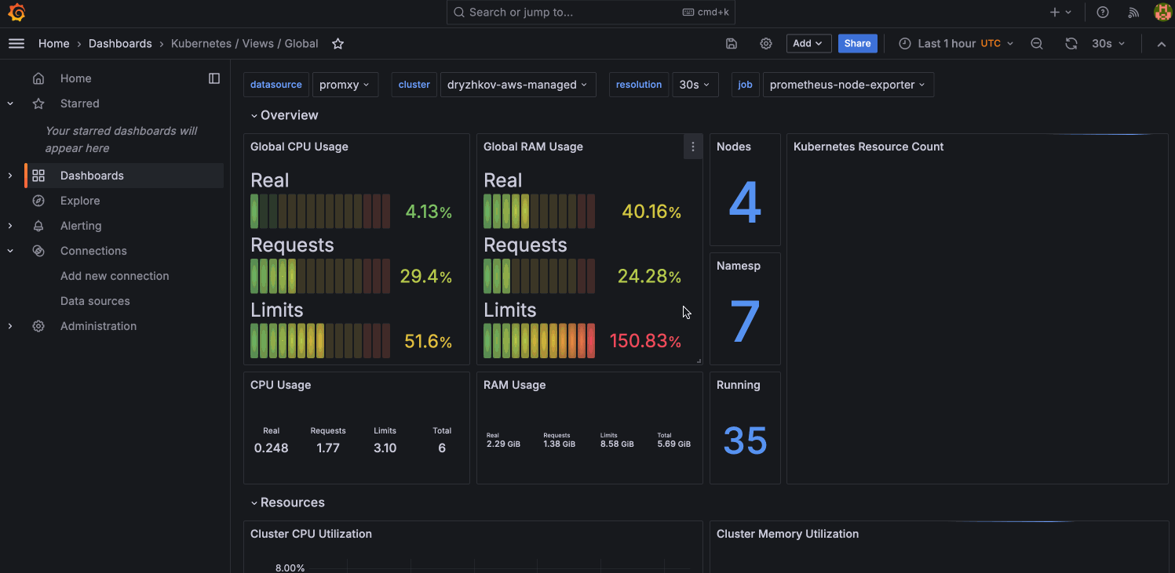This screenshot has height=573, width=1175.
Task: Open Explore via the compass icon
Action: [38, 201]
